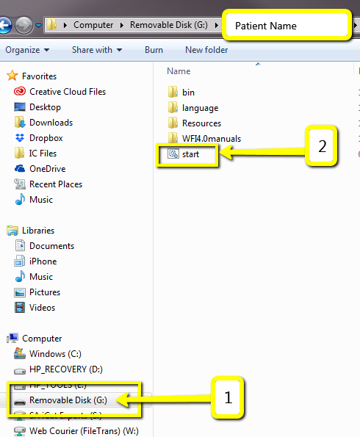360x437 pixels.
Task: Expand the Share with menu
Action: coord(97,50)
